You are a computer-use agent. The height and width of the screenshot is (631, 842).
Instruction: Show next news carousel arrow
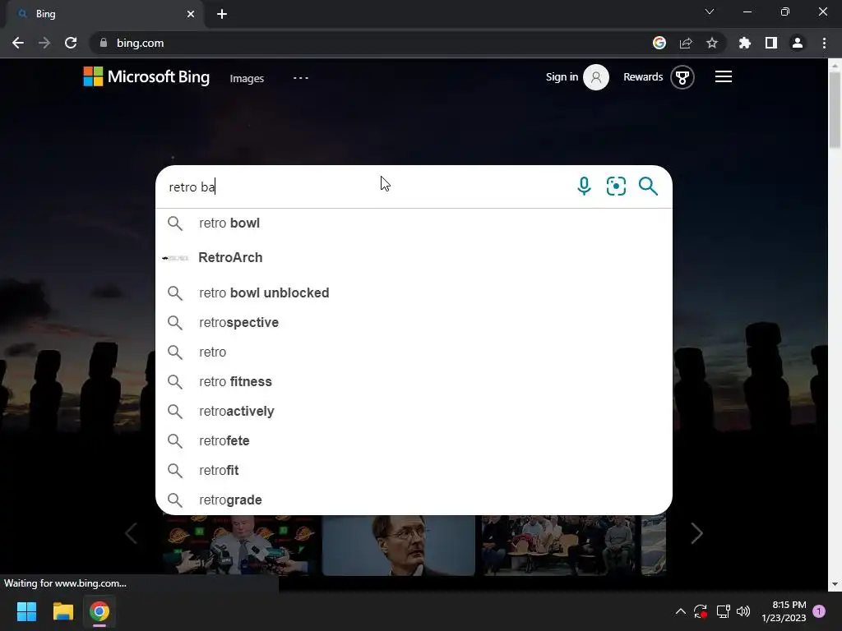[696, 533]
